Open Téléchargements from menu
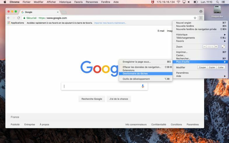This screenshot has height=143, width=229. [x=200, y=38]
